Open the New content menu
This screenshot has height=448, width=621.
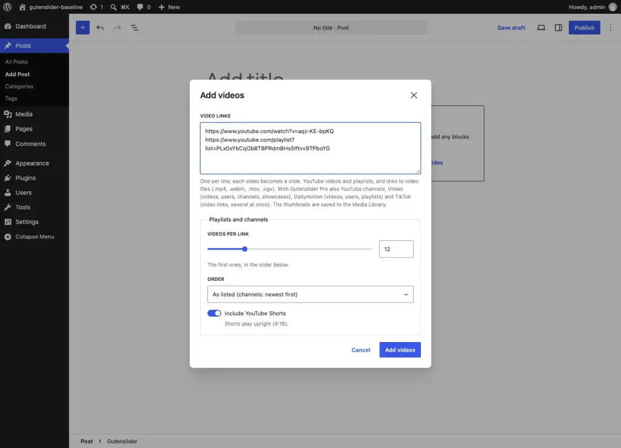pyautogui.click(x=169, y=7)
